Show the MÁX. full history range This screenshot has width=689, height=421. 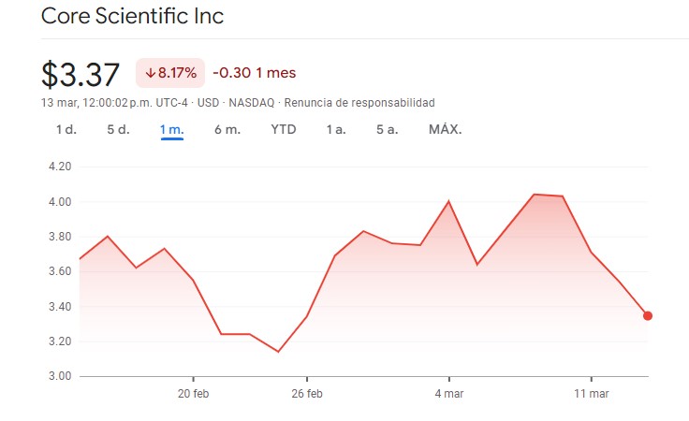(x=445, y=129)
